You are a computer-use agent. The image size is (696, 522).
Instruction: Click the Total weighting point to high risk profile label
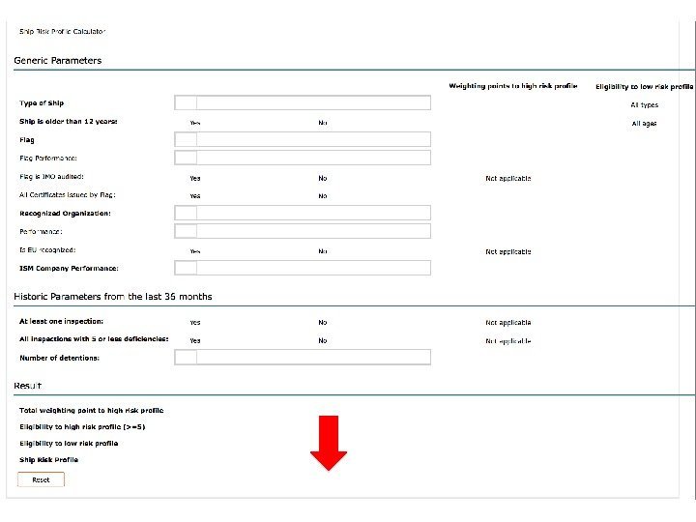pyautogui.click(x=92, y=410)
